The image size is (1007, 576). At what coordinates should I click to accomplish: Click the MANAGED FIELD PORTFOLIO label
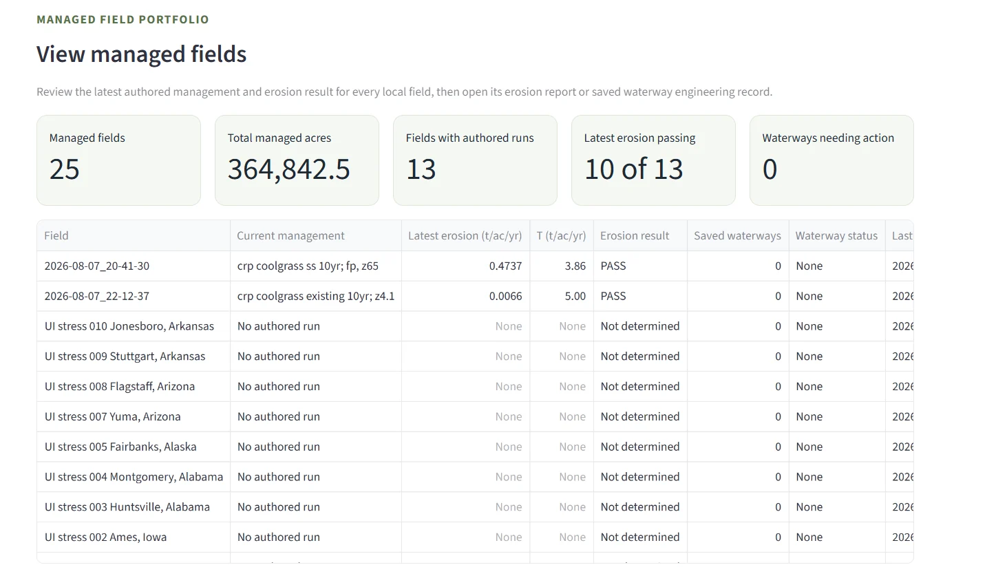pos(123,19)
